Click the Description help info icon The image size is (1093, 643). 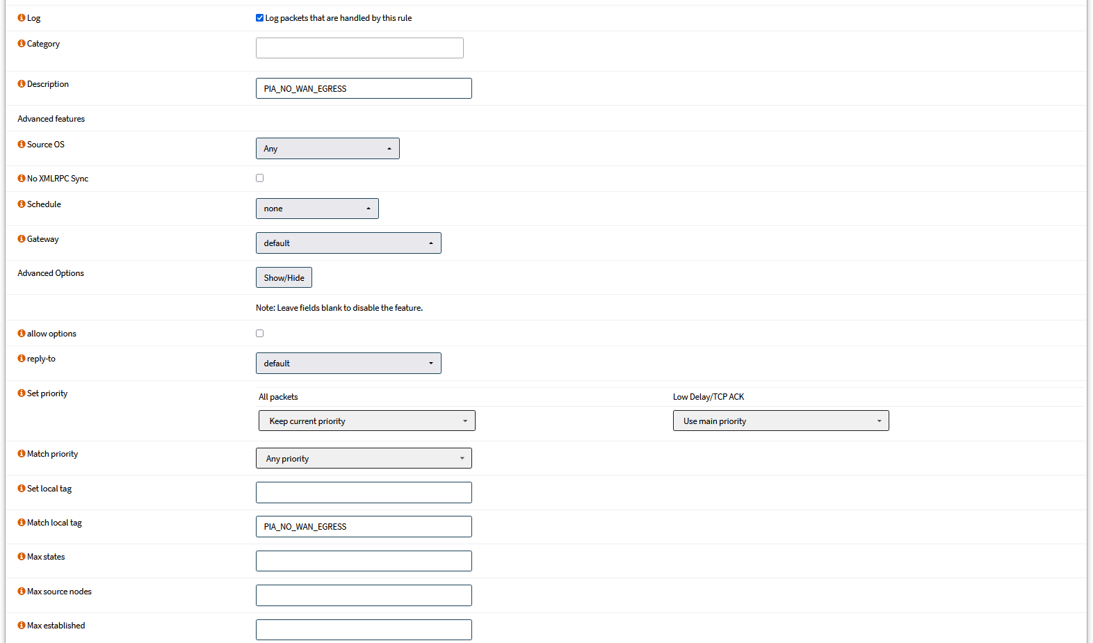click(x=22, y=84)
